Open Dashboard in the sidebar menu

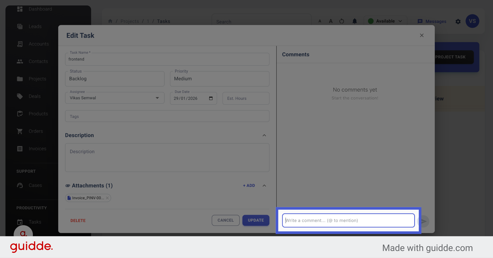pos(40,9)
